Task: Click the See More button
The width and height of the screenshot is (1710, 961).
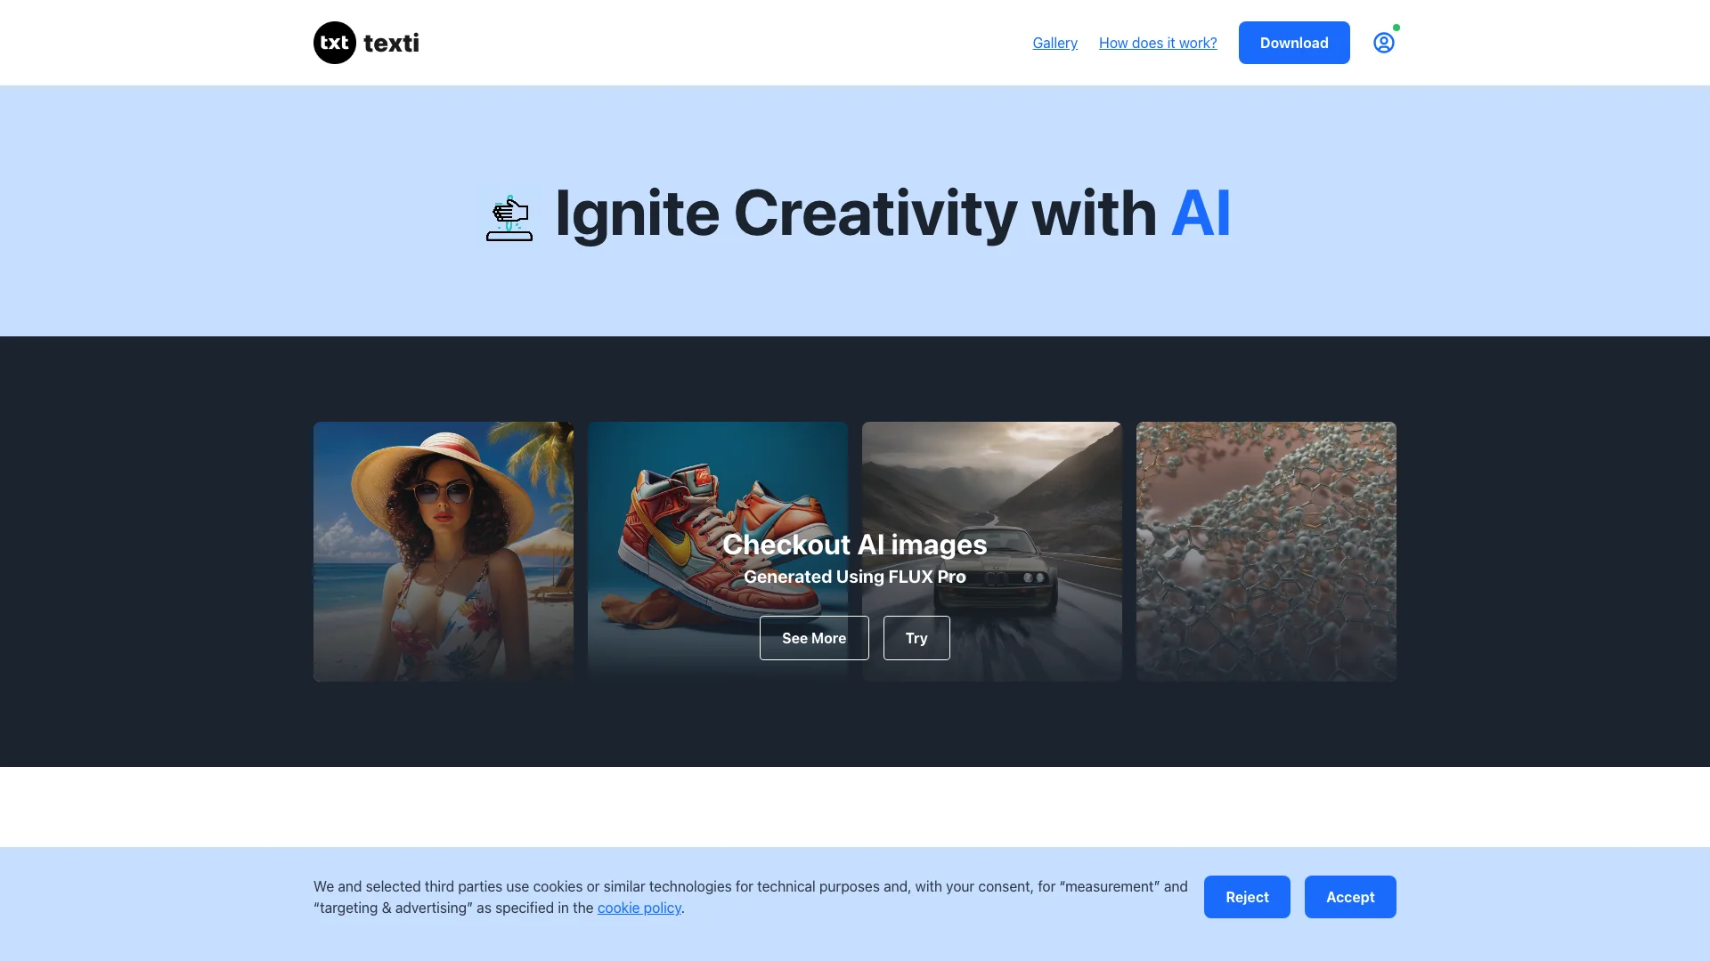Action: pyautogui.click(x=814, y=637)
